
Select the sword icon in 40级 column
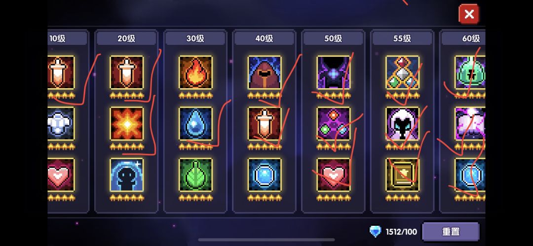click(265, 124)
